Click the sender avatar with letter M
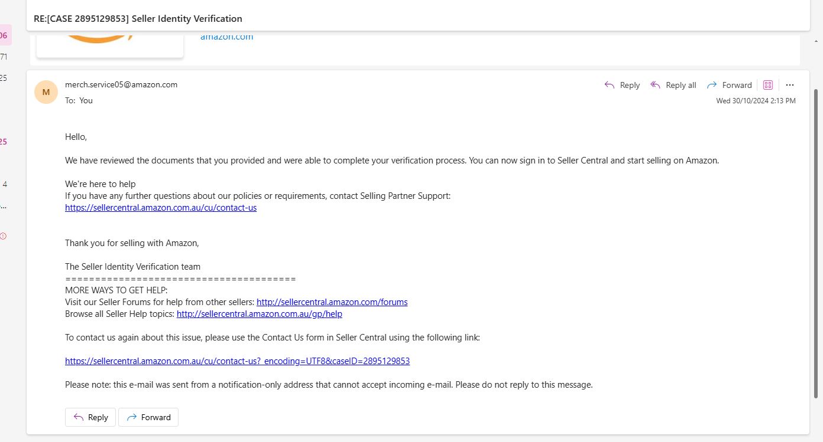The width and height of the screenshot is (823, 442). point(46,92)
